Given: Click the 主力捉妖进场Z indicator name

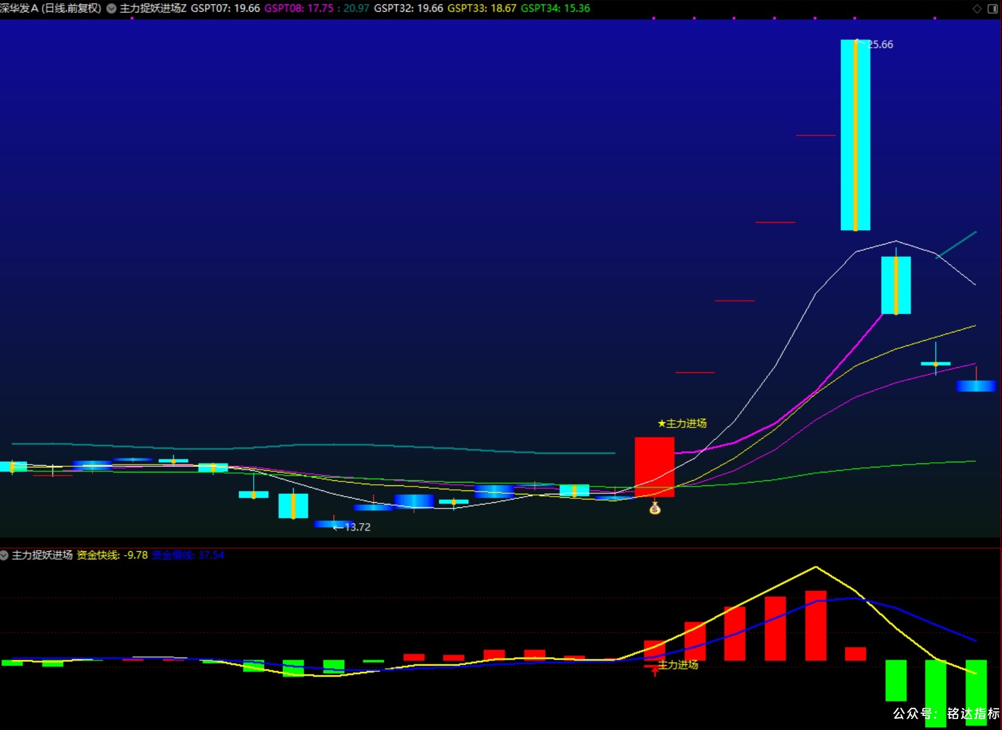Looking at the screenshot, I should (x=153, y=8).
